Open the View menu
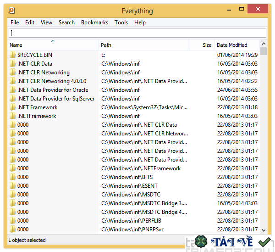This screenshot has width=275, height=252. 46,22
